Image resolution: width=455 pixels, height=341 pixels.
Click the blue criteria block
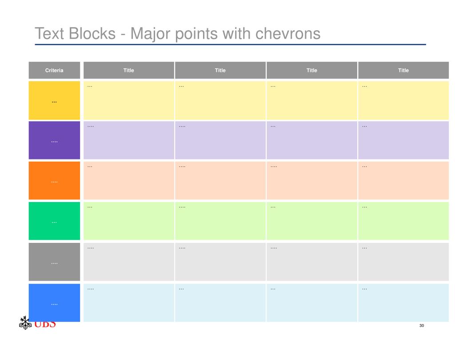point(54,303)
